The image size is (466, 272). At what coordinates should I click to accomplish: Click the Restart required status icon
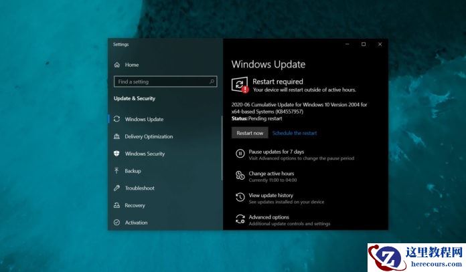click(240, 85)
